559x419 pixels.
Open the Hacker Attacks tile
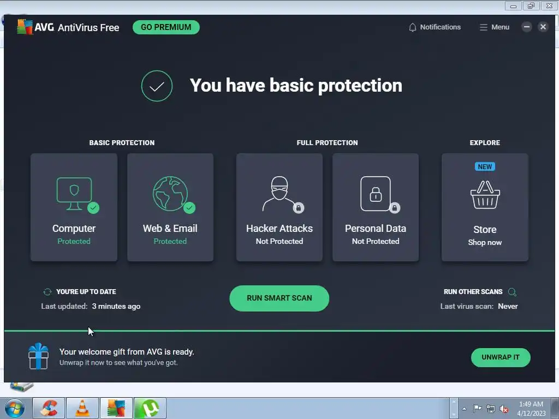pos(279,207)
